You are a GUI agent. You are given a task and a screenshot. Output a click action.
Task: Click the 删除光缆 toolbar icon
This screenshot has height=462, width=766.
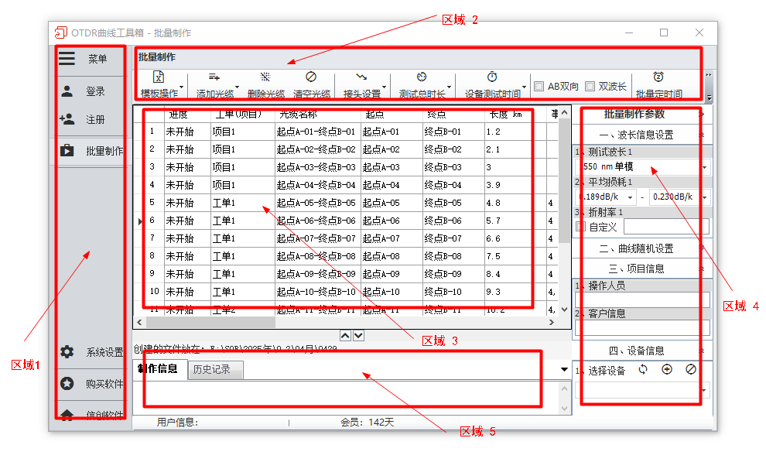(x=265, y=77)
